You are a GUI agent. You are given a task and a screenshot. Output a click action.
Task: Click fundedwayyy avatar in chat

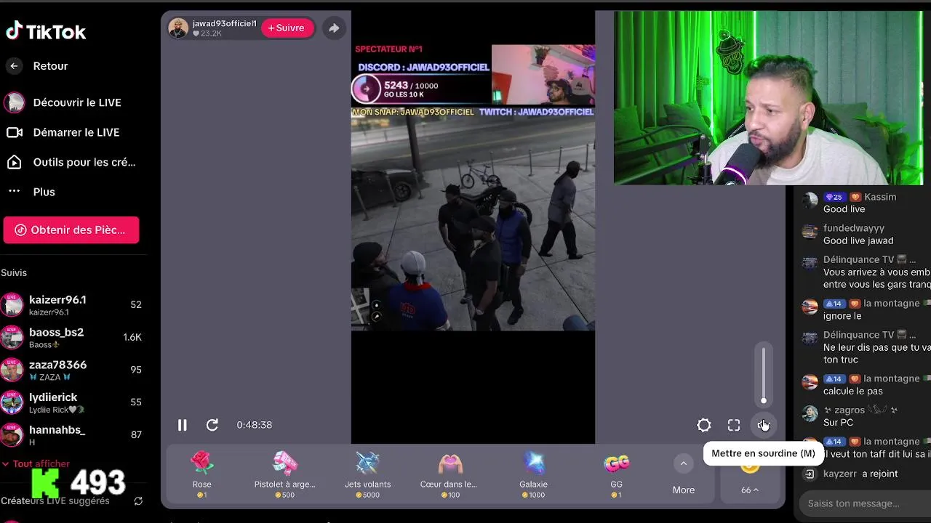tap(810, 232)
